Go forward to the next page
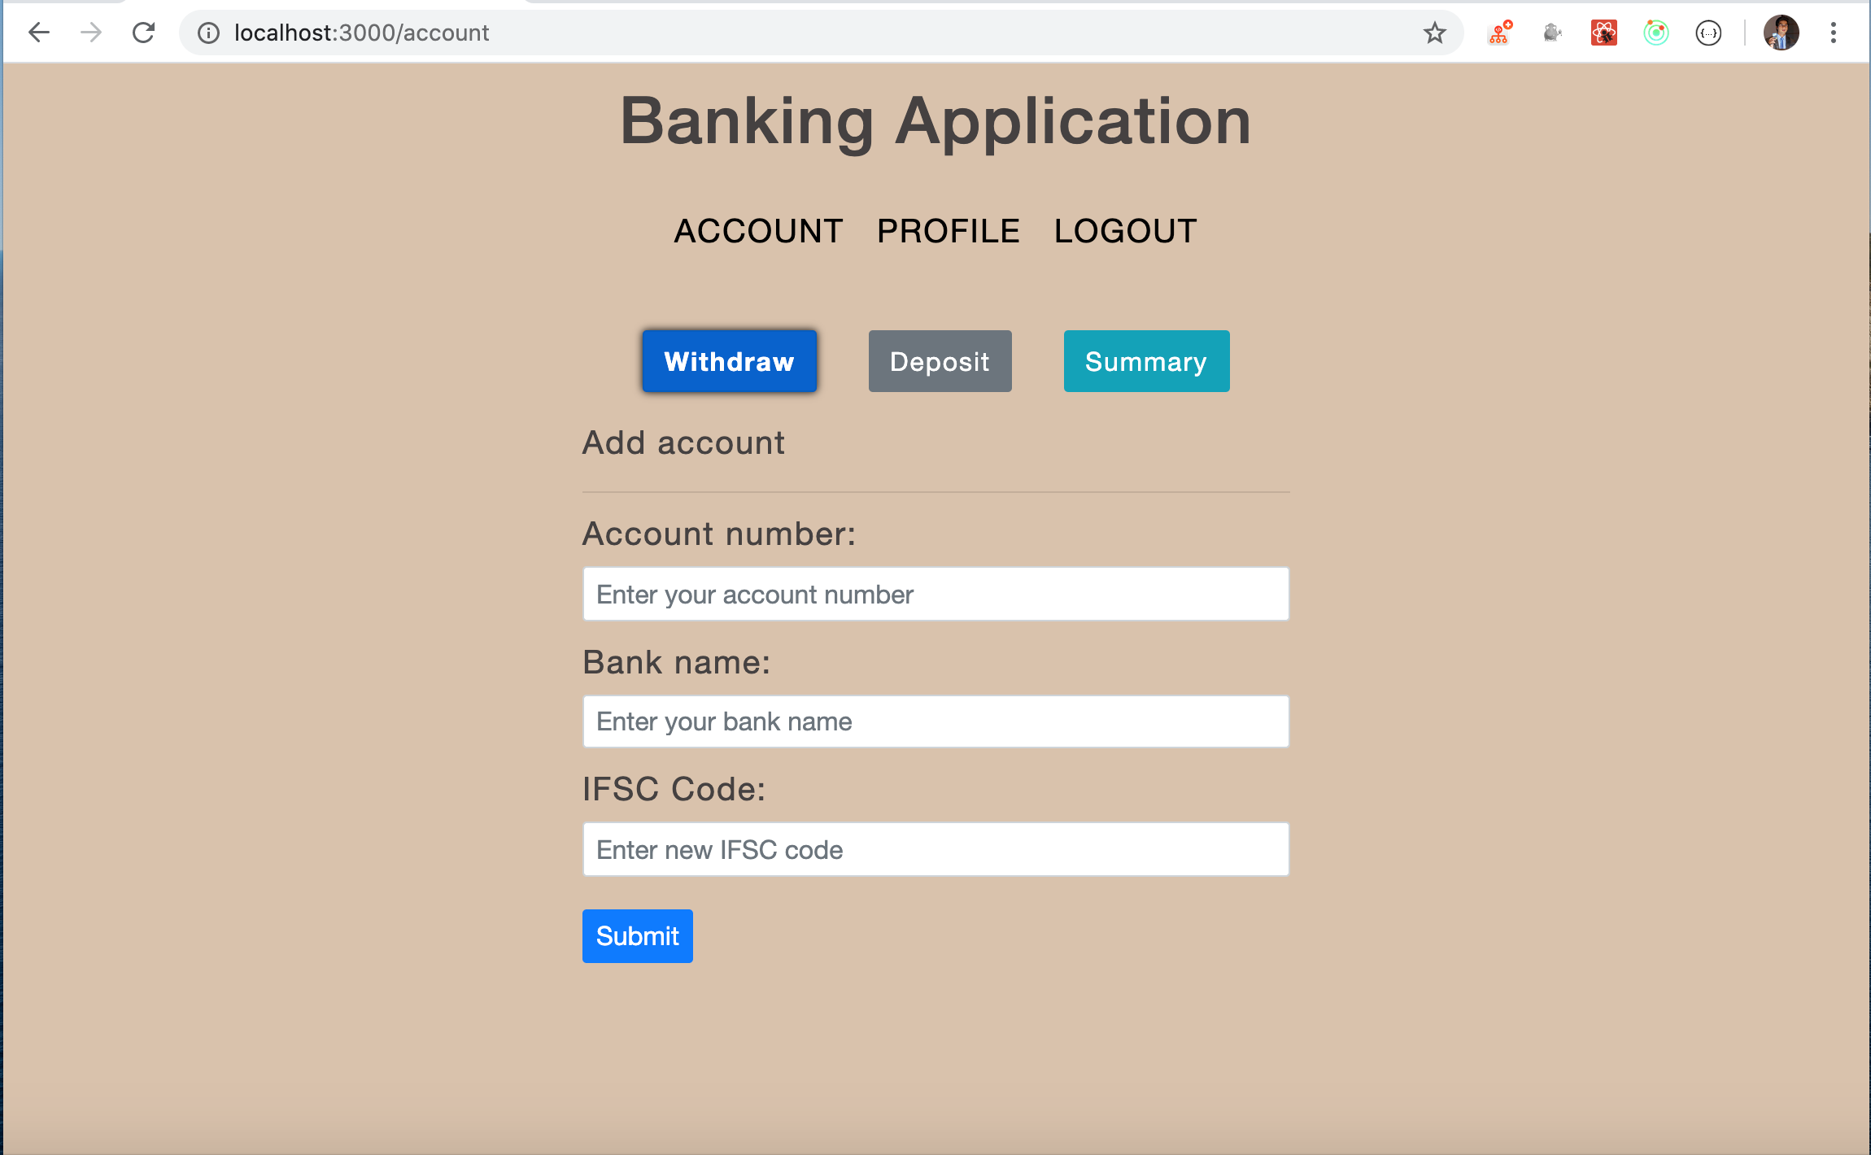1871x1155 pixels. coord(89,33)
